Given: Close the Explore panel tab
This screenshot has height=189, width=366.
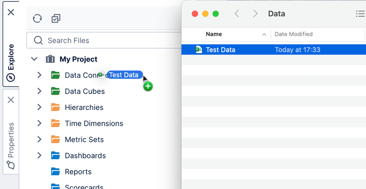Looking at the screenshot, I should pyautogui.click(x=11, y=12).
